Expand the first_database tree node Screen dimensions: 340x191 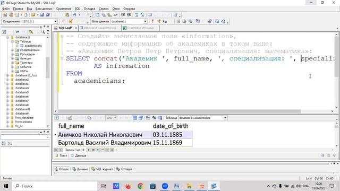tap(7, 118)
